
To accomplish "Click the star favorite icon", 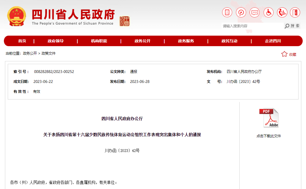I will [284, 54].
